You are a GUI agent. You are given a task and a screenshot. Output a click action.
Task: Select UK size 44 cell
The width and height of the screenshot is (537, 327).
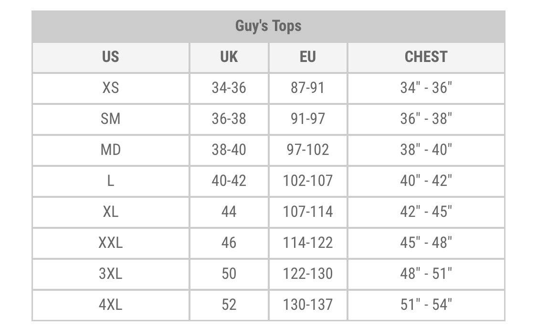point(229,212)
